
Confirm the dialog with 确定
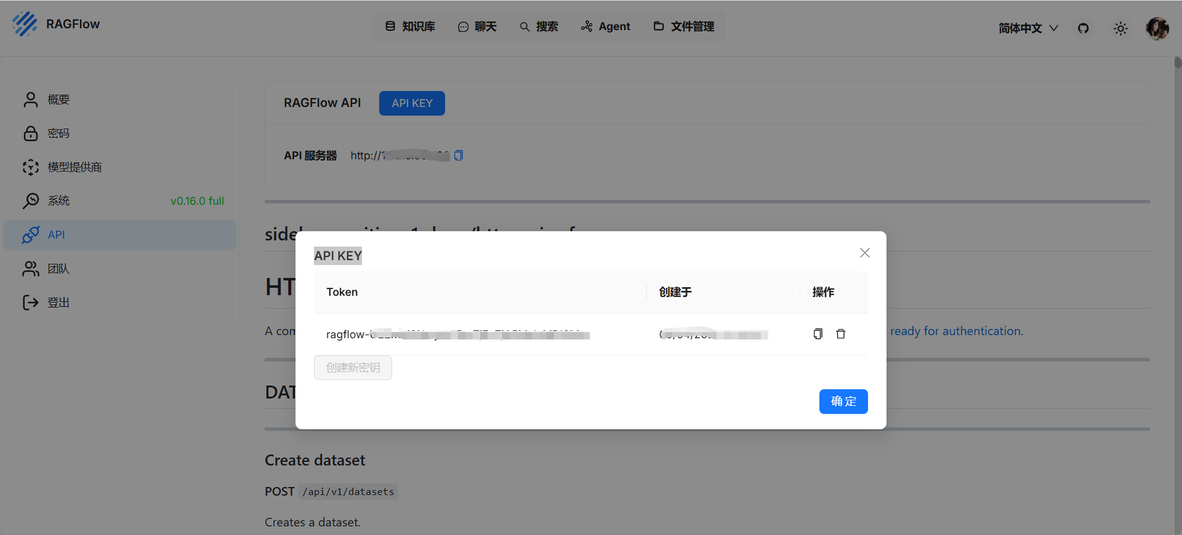[843, 402]
